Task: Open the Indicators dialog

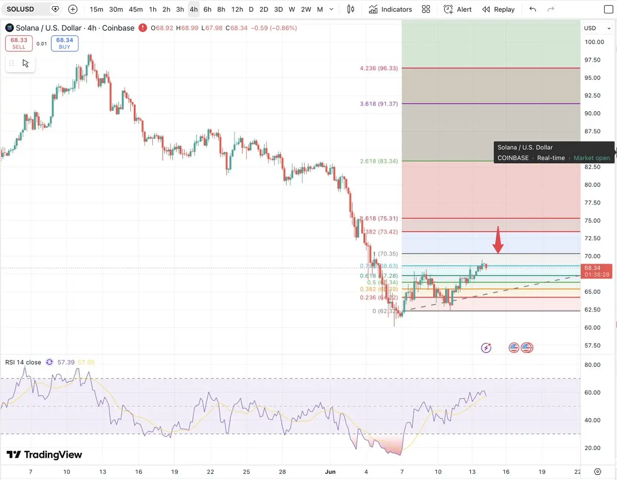Action: 391,9
